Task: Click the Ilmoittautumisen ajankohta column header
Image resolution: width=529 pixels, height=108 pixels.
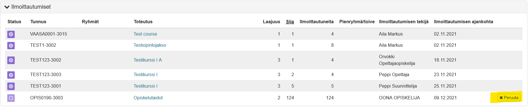Action: point(463,22)
